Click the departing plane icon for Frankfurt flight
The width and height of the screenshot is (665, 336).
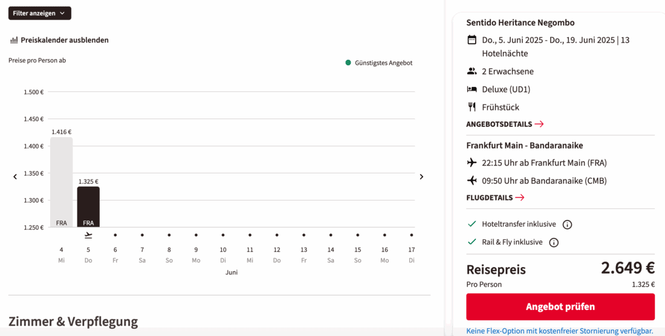472,163
